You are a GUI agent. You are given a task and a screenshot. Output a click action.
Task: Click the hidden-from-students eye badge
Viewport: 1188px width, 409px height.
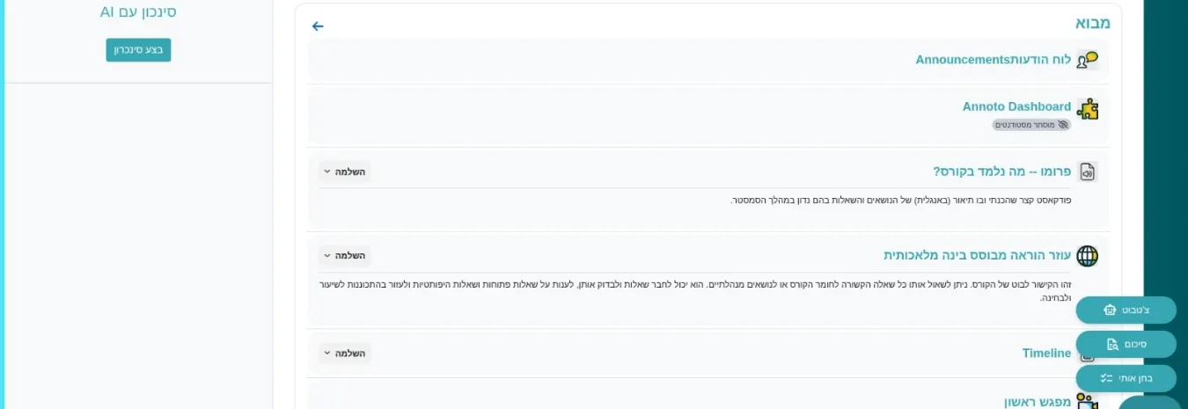click(1031, 125)
